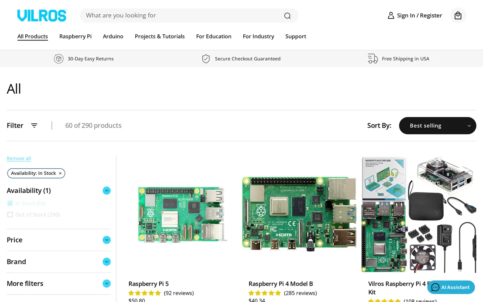
Task: Click the Secure Checkout shield icon
Action: (206, 59)
